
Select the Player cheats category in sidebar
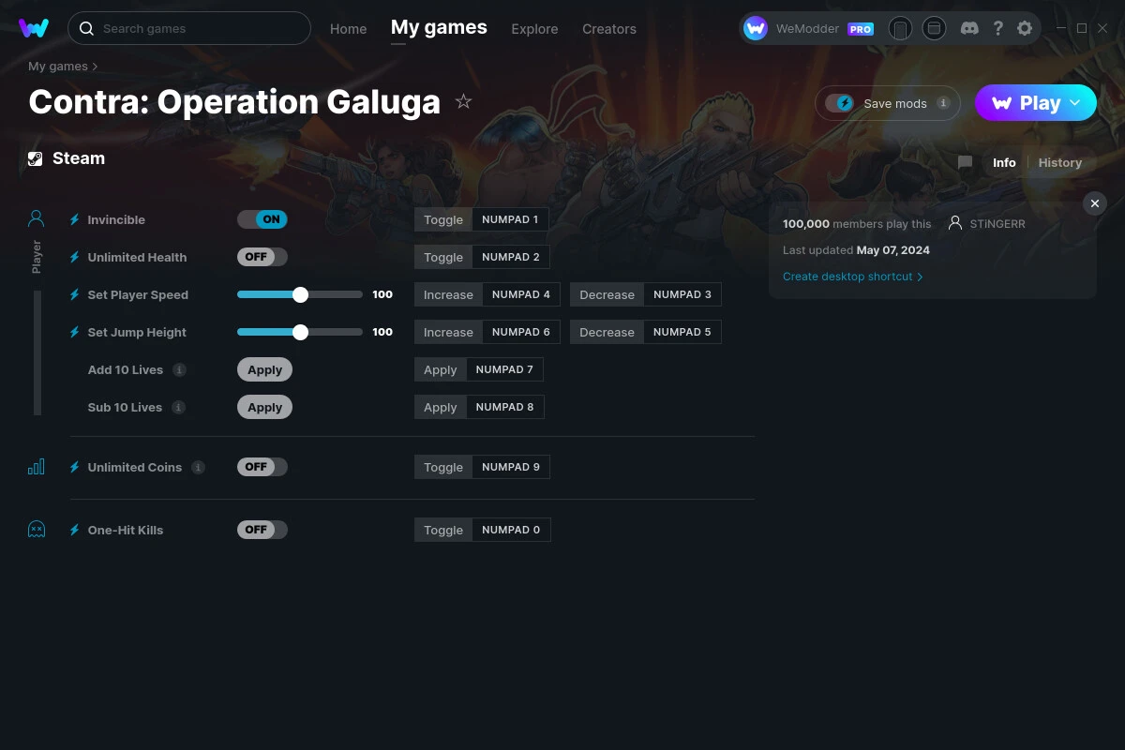coord(36,218)
